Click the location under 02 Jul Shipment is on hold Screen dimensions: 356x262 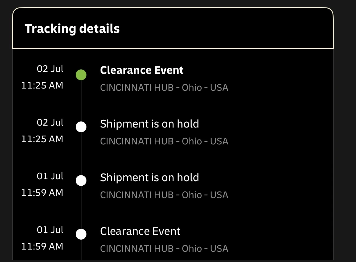click(164, 141)
